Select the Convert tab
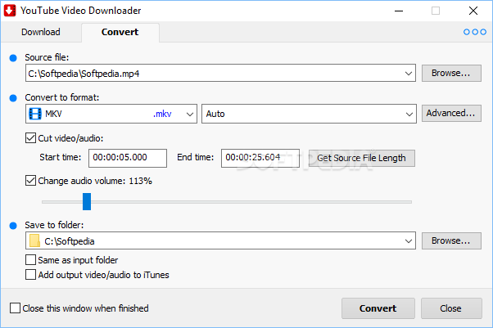Screen dimensions: 493x328 tap(120, 32)
